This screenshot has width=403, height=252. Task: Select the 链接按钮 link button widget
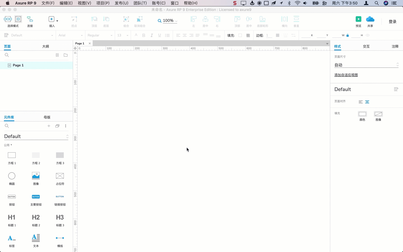[60, 200]
